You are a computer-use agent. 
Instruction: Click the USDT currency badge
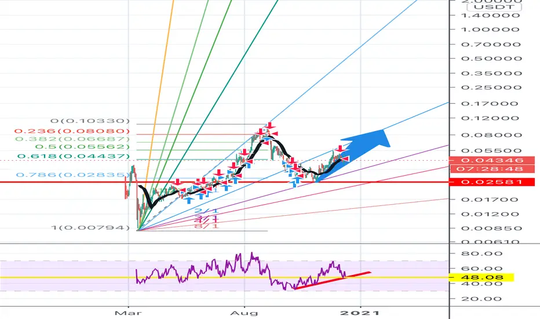tap(494, 7)
